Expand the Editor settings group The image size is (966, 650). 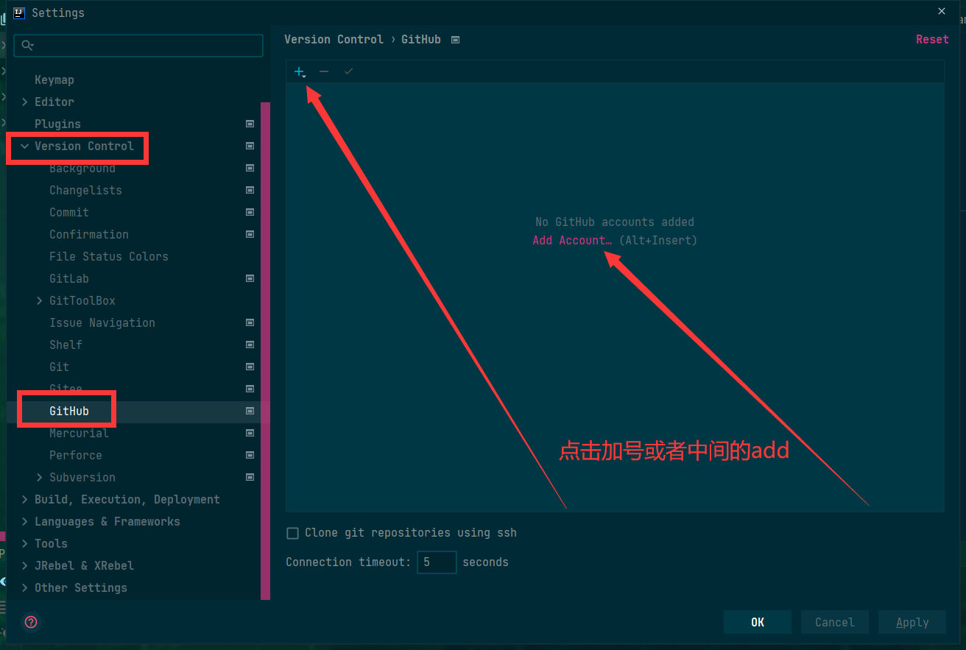click(x=24, y=102)
